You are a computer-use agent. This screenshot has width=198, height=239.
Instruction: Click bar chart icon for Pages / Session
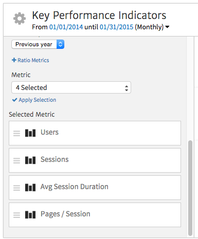tap(30, 215)
